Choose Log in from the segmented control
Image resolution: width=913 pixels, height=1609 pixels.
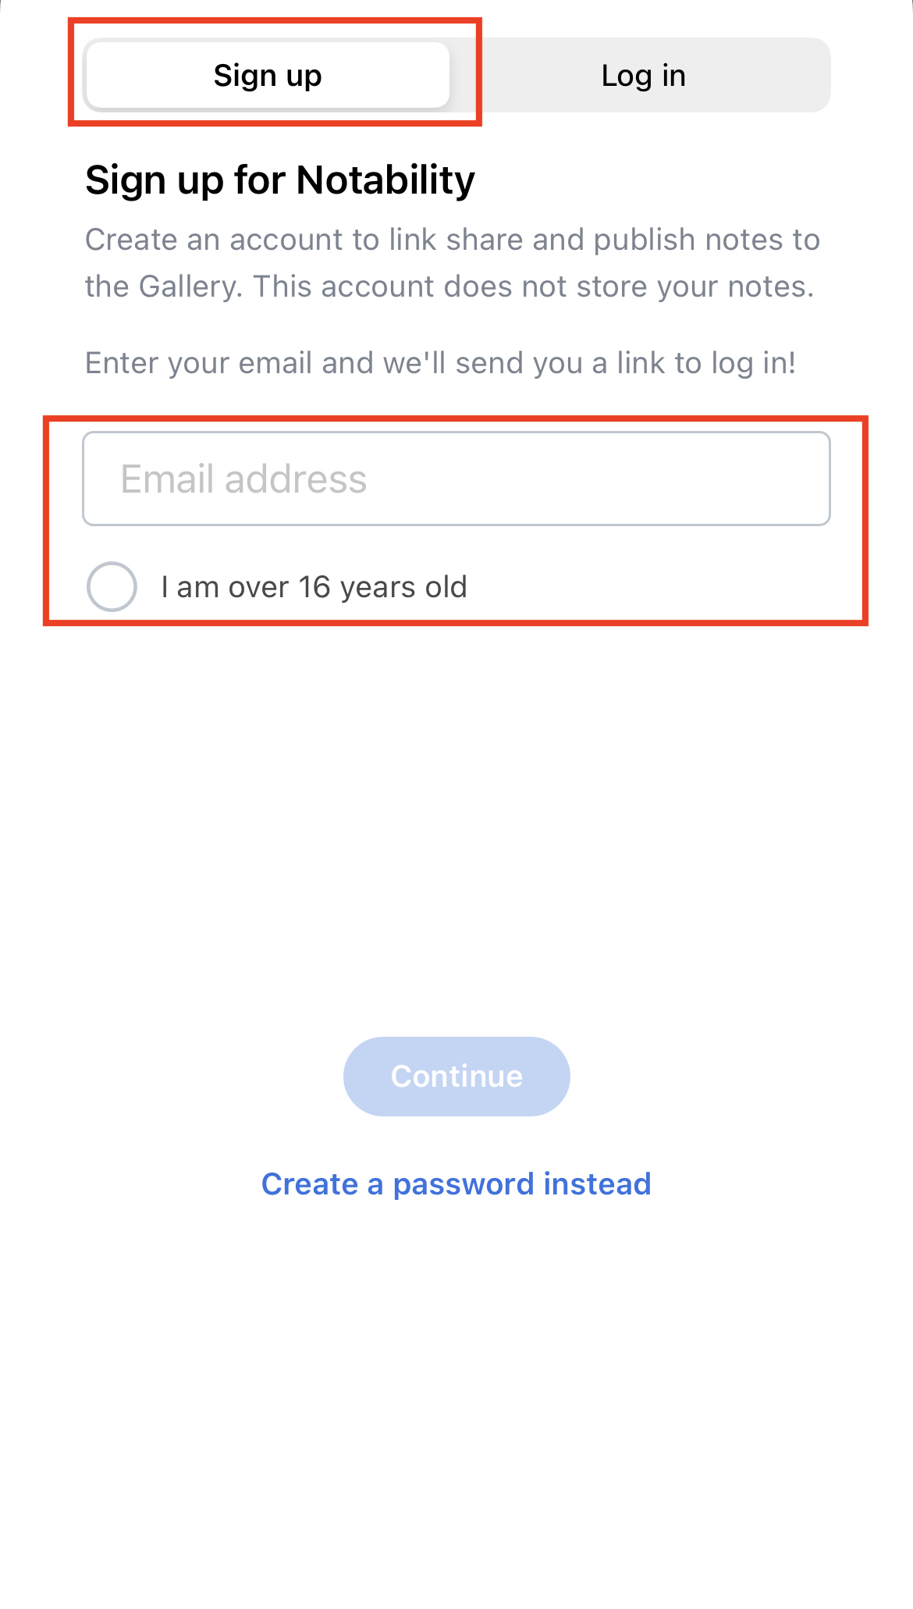click(643, 76)
